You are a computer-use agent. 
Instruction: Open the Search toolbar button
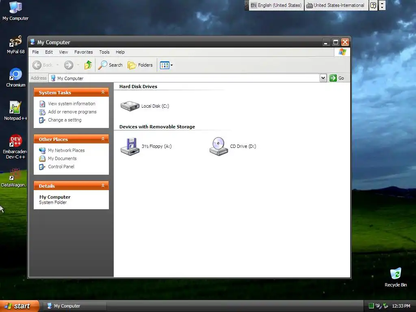tap(110, 65)
